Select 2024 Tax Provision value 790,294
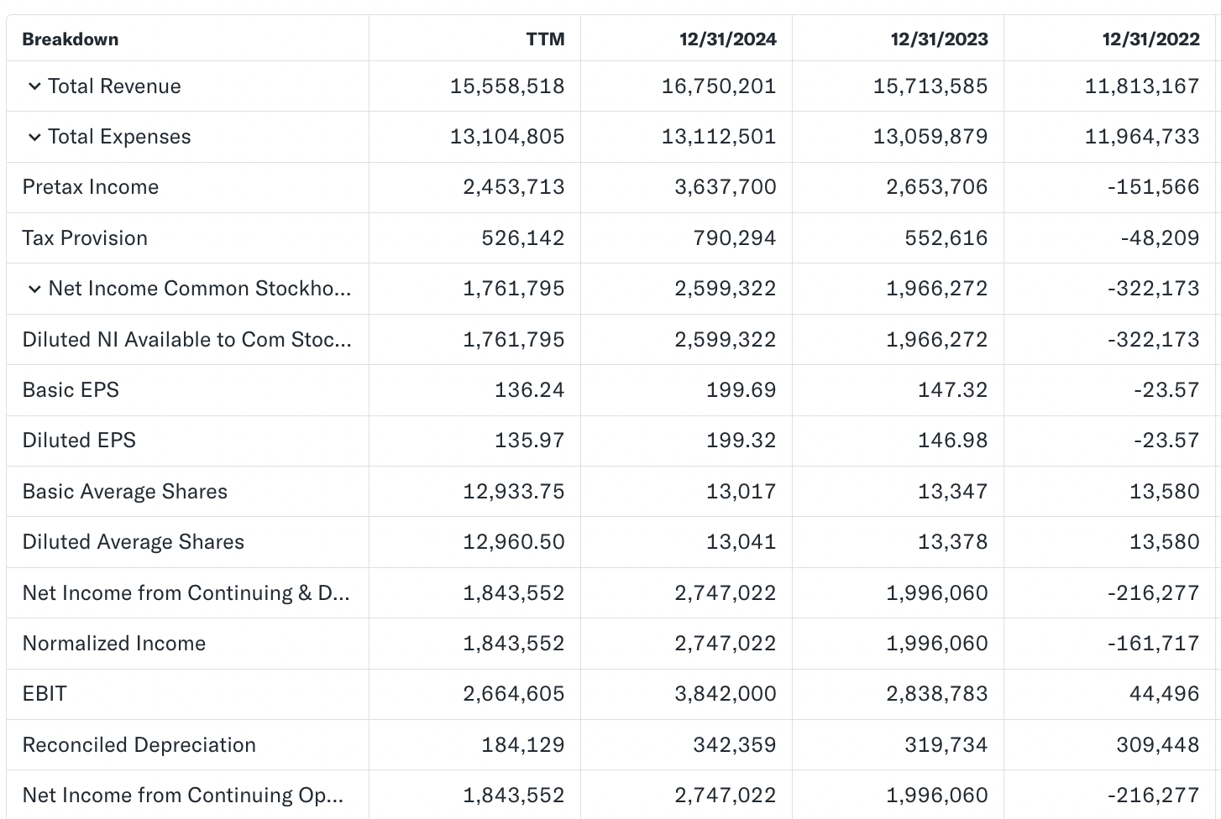 point(735,238)
